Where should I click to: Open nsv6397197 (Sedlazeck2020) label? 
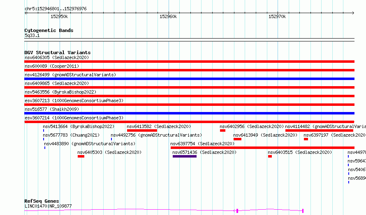335,135
